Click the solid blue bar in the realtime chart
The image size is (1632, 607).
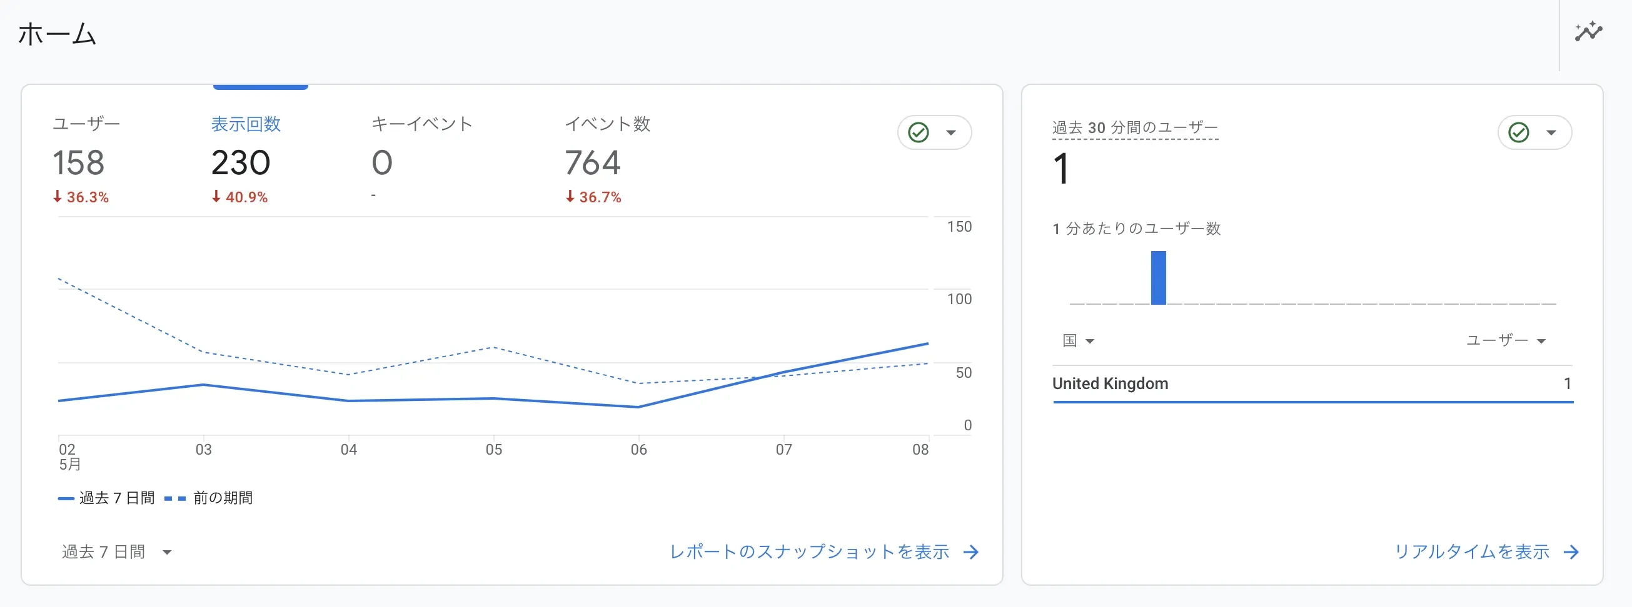1158,277
